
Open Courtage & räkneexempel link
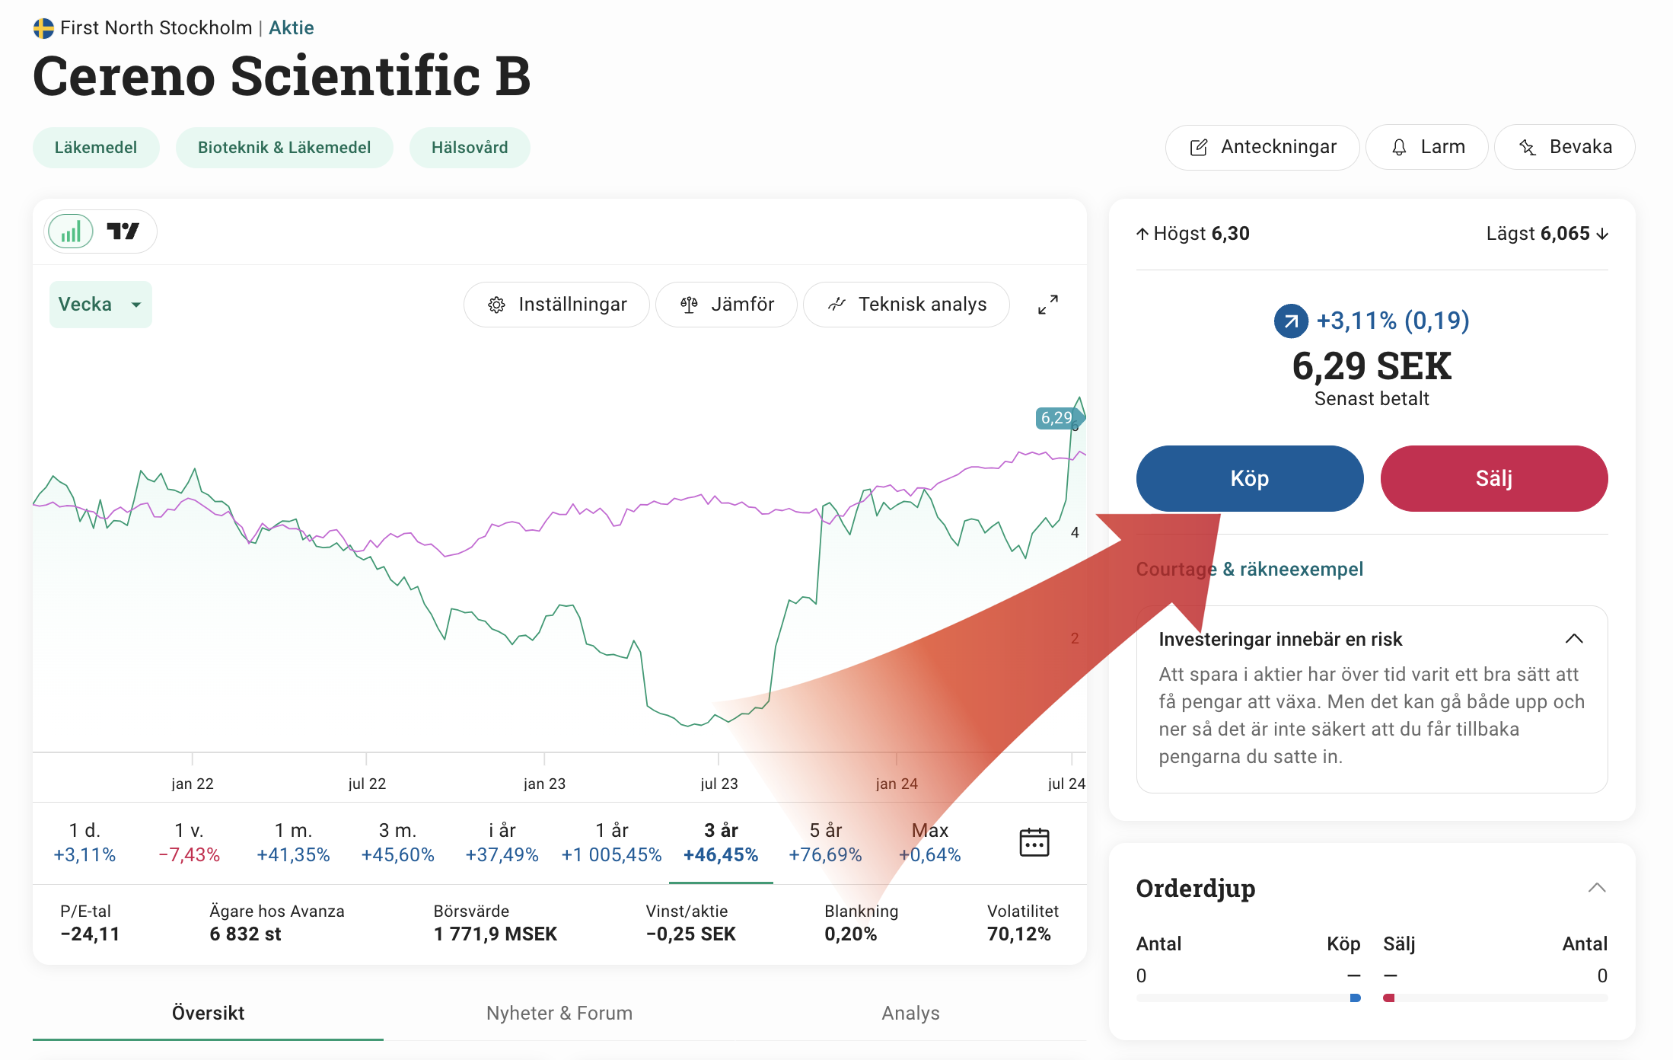tap(1249, 569)
